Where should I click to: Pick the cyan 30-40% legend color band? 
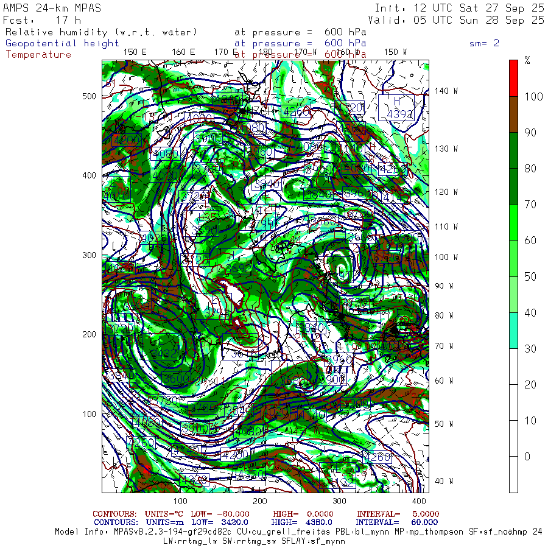[x=513, y=330]
